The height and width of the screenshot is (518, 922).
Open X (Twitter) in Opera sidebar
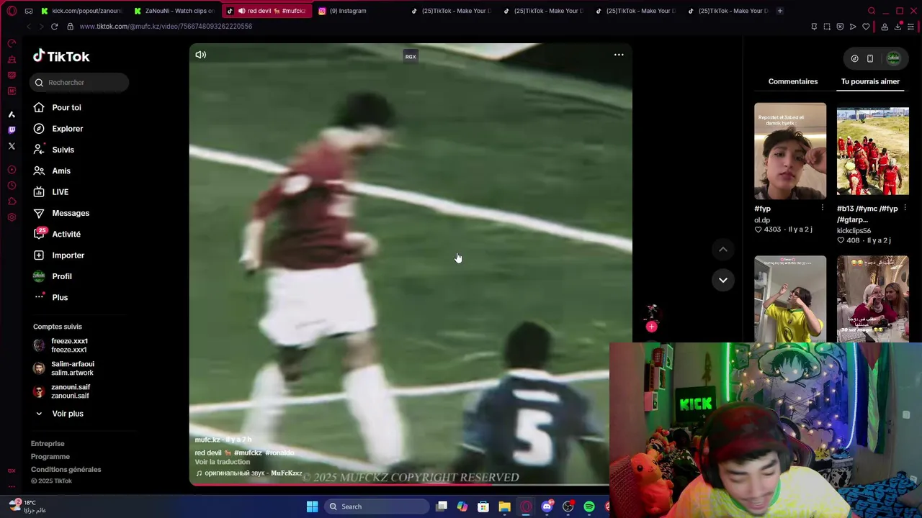point(12,146)
